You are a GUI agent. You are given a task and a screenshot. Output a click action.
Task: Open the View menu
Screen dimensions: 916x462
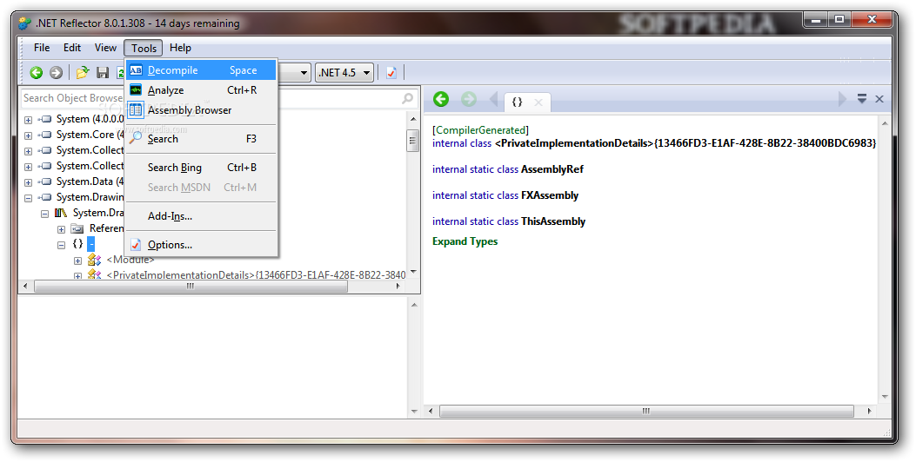[106, 48]
